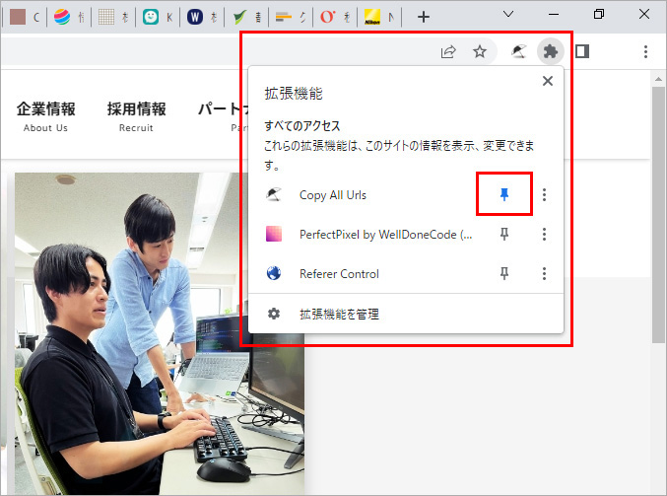Click the scrollbar up arrow
667x496 pixels.
(658, 79)
